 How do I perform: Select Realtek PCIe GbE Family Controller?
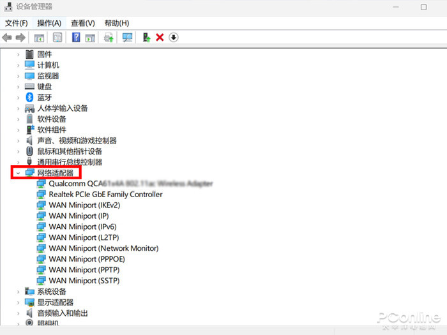point(105,194)
